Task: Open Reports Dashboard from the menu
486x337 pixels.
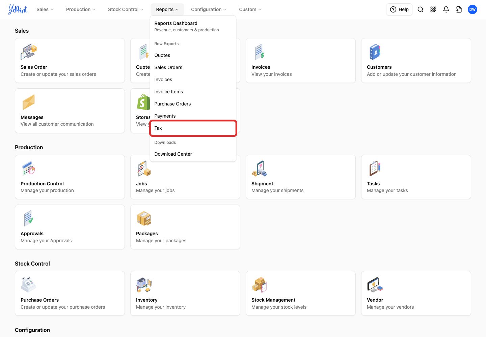Action: pos(193,26)
